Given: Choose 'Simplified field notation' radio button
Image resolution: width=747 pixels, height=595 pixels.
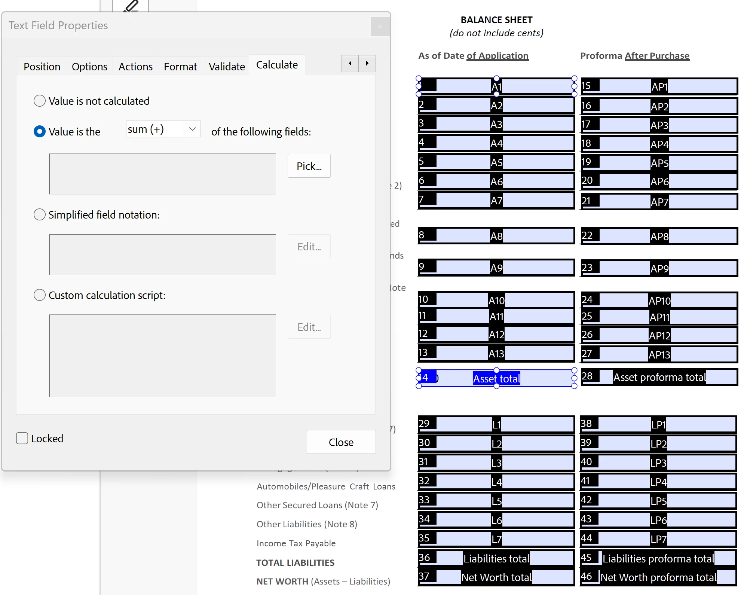Looking at the screenshot, I should pos(40,214).
